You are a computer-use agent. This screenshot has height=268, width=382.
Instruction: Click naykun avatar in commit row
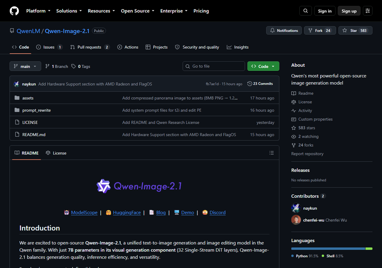(x=17, y=84)
